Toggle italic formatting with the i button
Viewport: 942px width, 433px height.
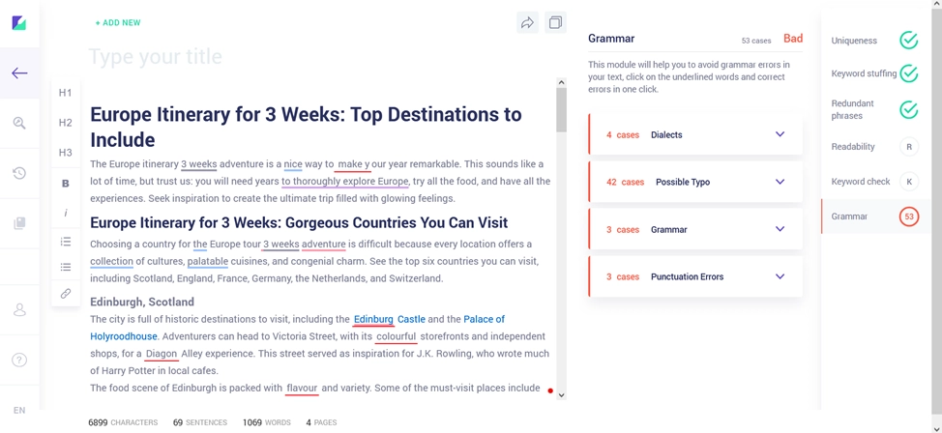tap(66, 213)
